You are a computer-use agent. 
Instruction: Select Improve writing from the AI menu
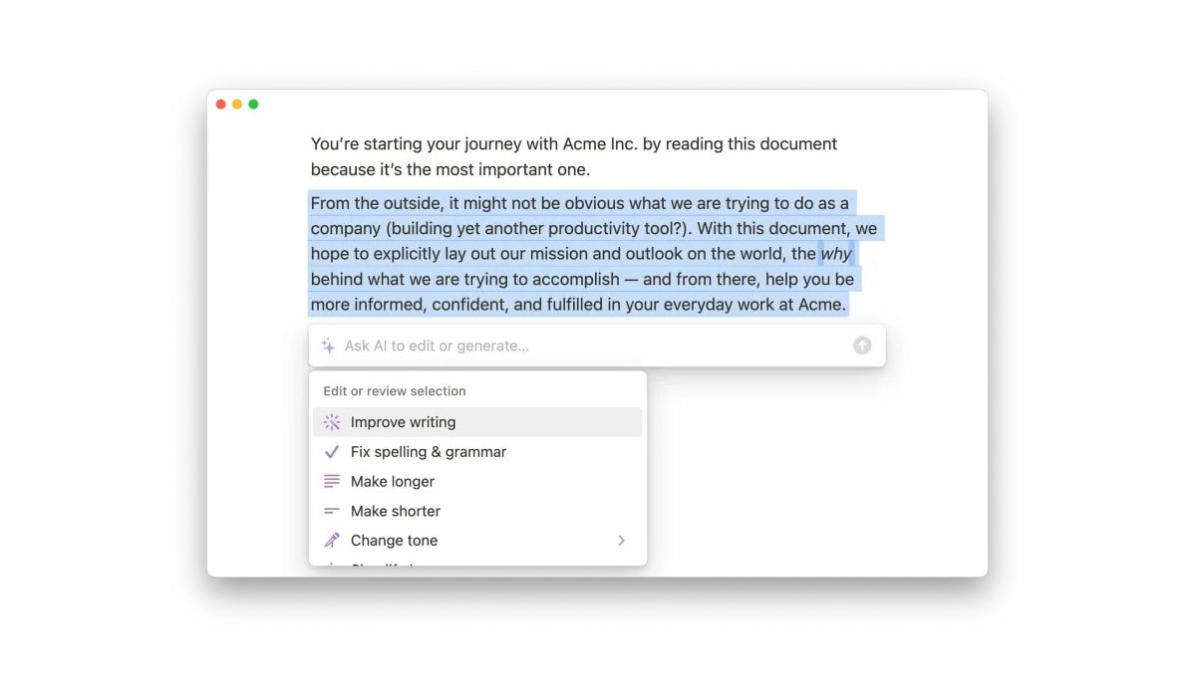(x=403, y=422)
